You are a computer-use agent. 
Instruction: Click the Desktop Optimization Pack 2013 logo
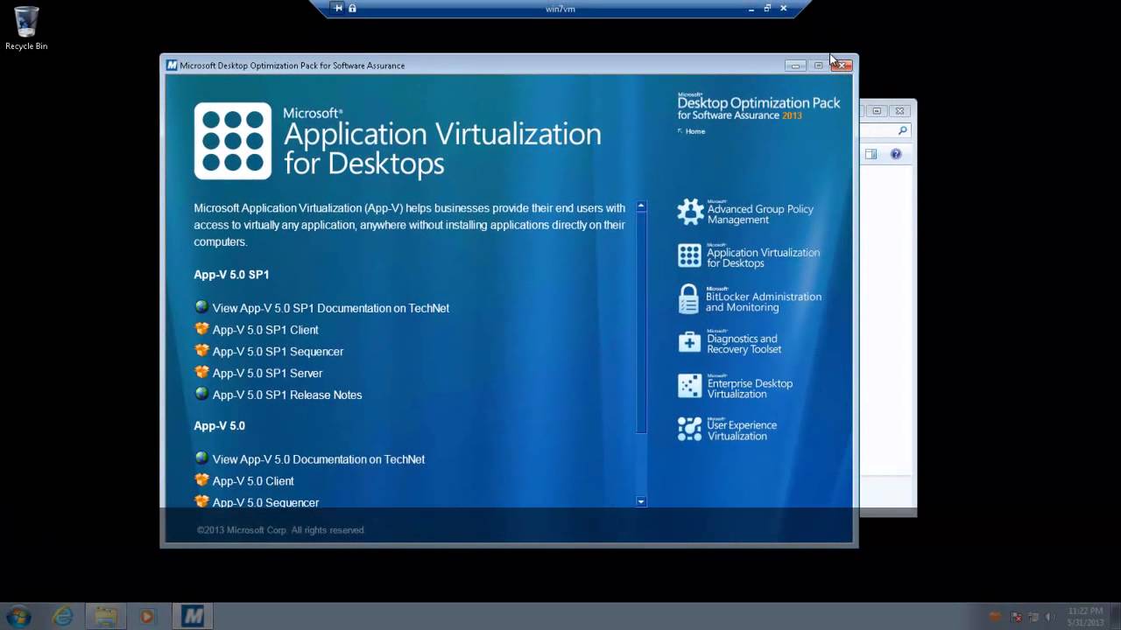click(x=758, y=106)
